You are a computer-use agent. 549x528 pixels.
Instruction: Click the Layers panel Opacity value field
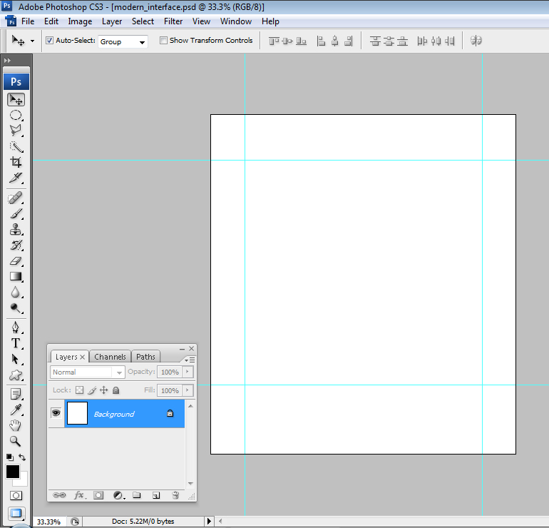point(170,372)
